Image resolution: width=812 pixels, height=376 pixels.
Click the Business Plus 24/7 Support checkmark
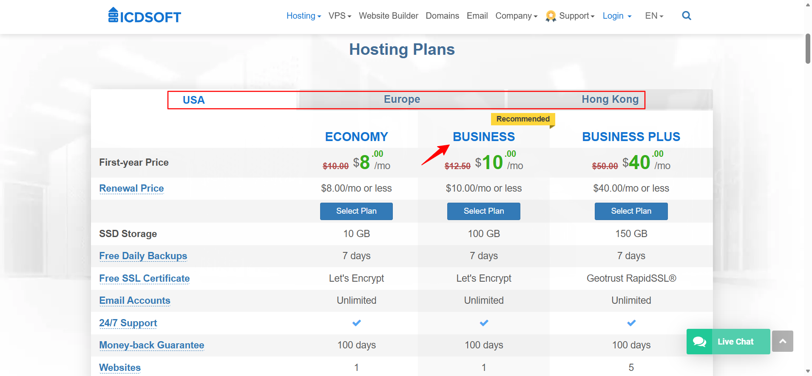click(631, 323)
